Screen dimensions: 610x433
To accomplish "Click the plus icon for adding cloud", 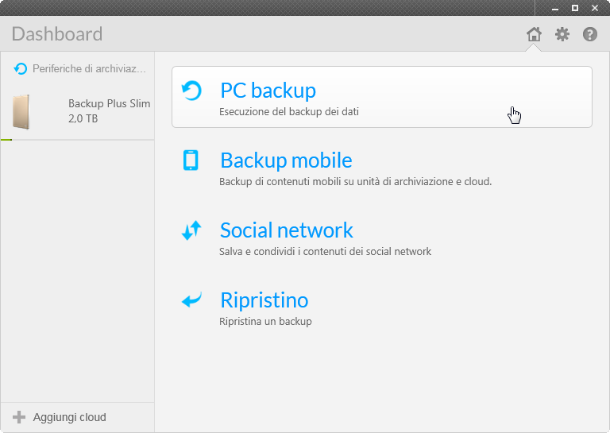I will pyautogui.click(x=19, y=417).
